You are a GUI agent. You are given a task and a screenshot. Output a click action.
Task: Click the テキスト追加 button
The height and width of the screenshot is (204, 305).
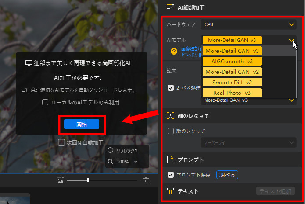pyautogui.click(x=275, y=191)
